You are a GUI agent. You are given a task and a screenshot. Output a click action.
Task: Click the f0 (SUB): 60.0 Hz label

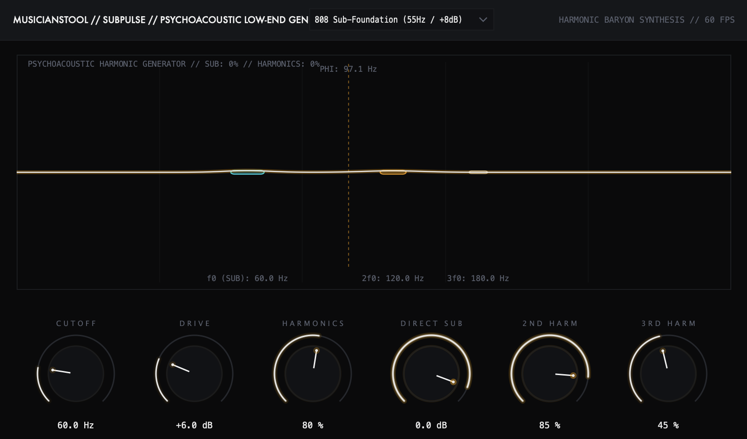248,278
